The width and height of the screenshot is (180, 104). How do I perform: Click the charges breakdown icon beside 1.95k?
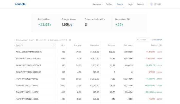click(x=71, y=25)
